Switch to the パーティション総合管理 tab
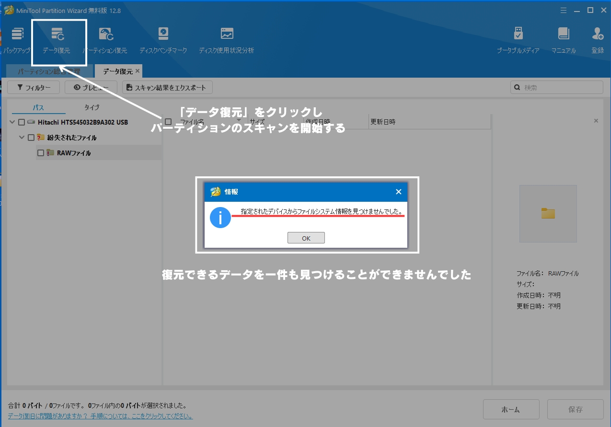 click(49, 71)
